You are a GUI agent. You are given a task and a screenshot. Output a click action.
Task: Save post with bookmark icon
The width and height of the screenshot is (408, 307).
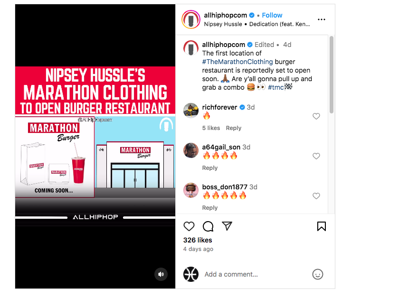coord(322,226)
